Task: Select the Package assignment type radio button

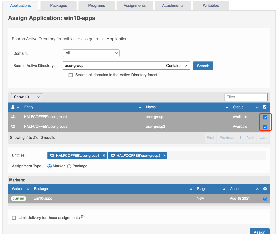Action: coord(69,166)
